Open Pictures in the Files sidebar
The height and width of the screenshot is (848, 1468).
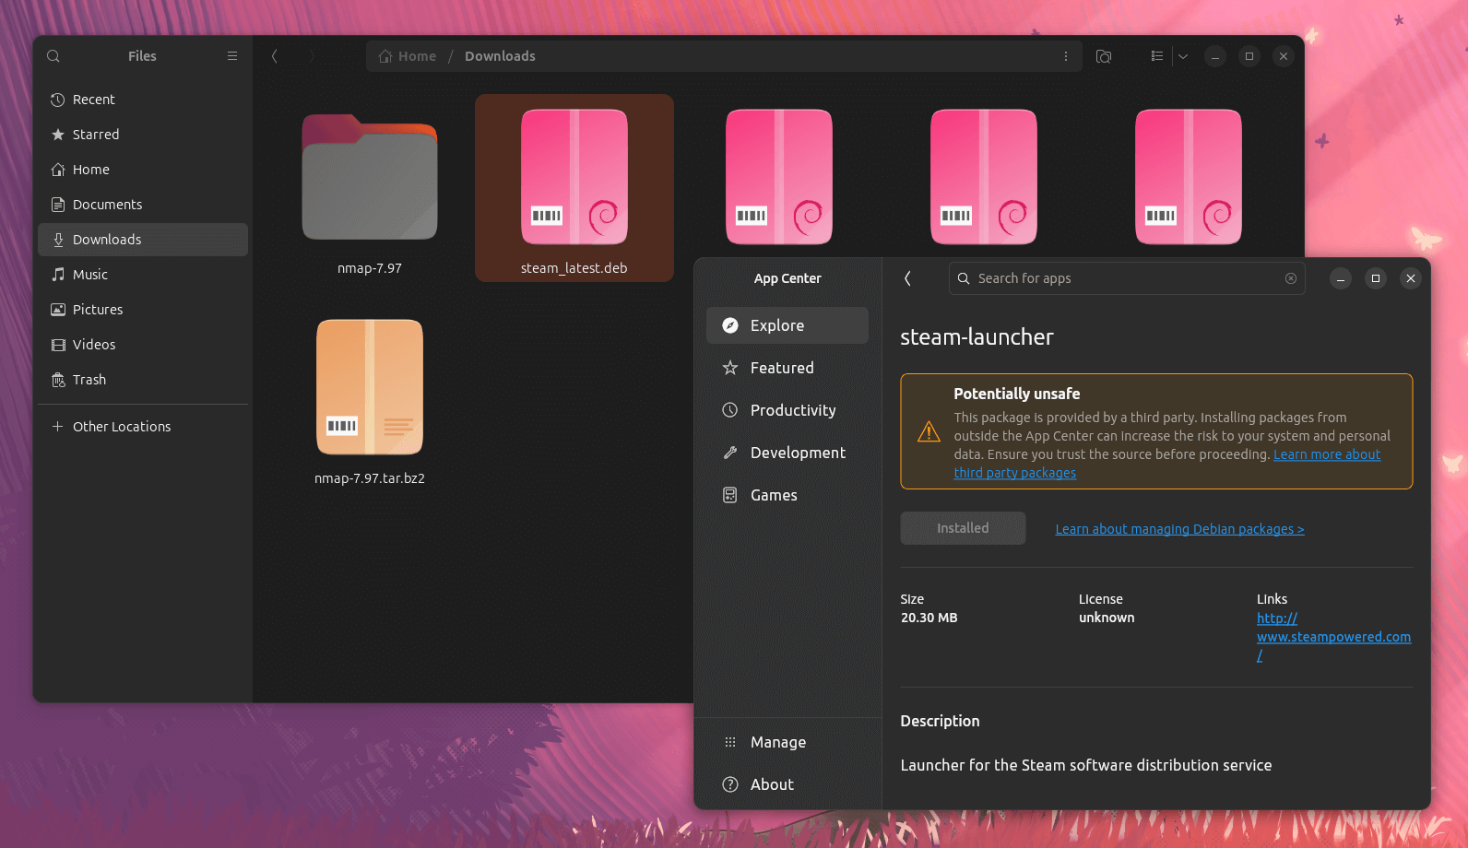point(143,310)
